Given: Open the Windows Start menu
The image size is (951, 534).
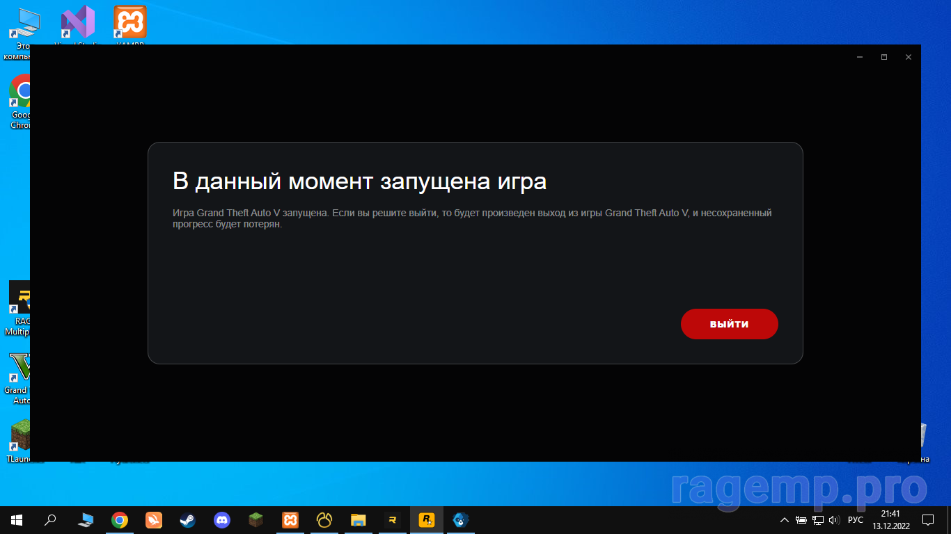Looking at the screenshot, I should (17, 519).
